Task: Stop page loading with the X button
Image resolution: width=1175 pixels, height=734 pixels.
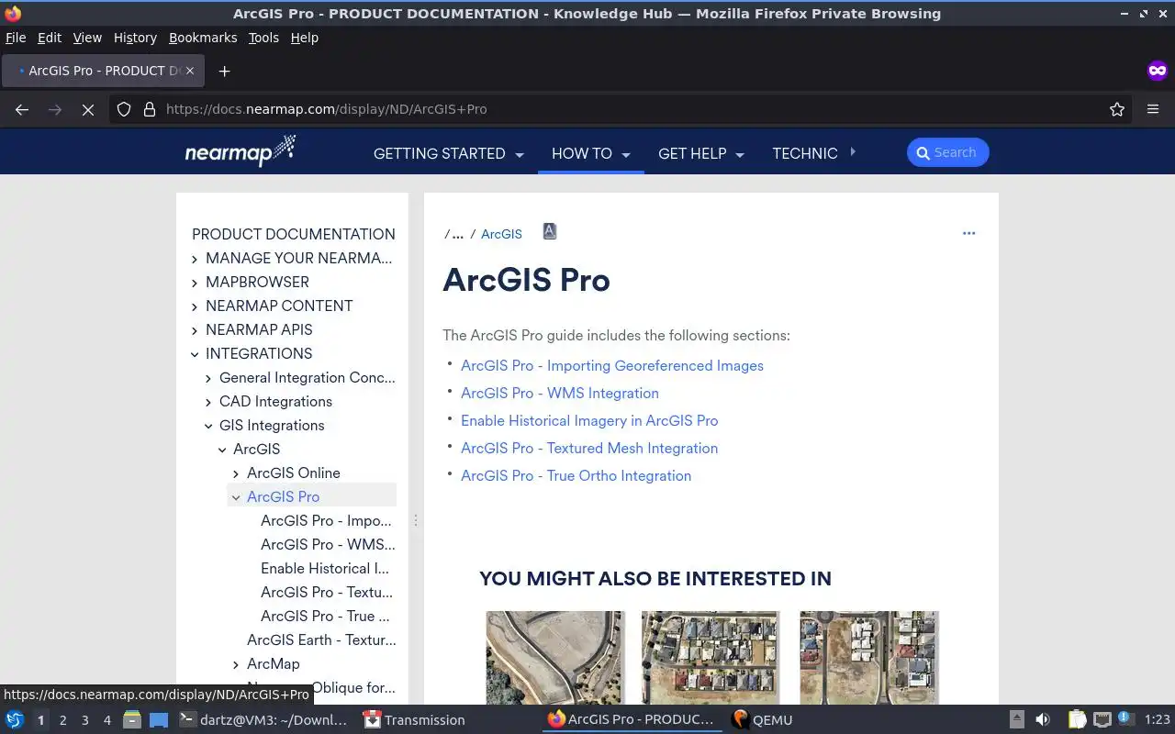Action: click(x=88, y=109)
